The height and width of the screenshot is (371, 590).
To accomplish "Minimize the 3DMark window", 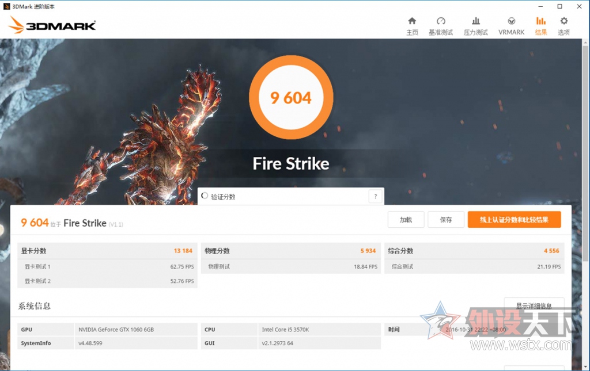I will click(540, 6).
